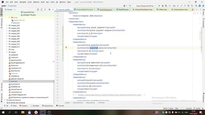Image resolution: width=205 pixels, height=115 pixels.
Task: Select README.md in the project tree
Action: tap(16, 87)
